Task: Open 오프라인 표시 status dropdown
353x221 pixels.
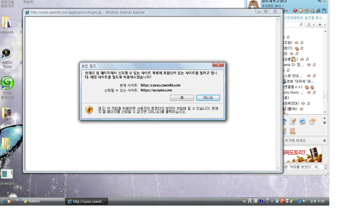Action: [273, 6]
